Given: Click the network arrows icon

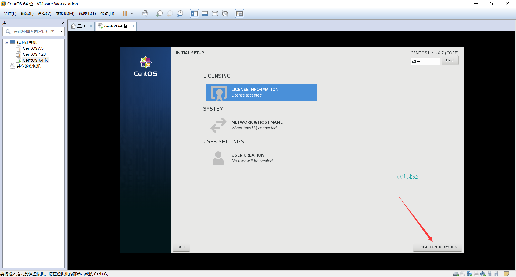Looking at the screenshot, I should (x=218, y=125).
